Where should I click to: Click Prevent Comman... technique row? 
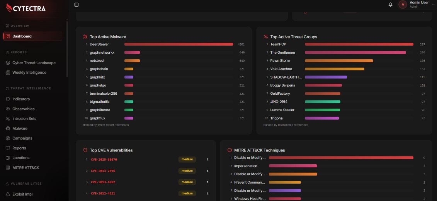(x=326, y=182)
